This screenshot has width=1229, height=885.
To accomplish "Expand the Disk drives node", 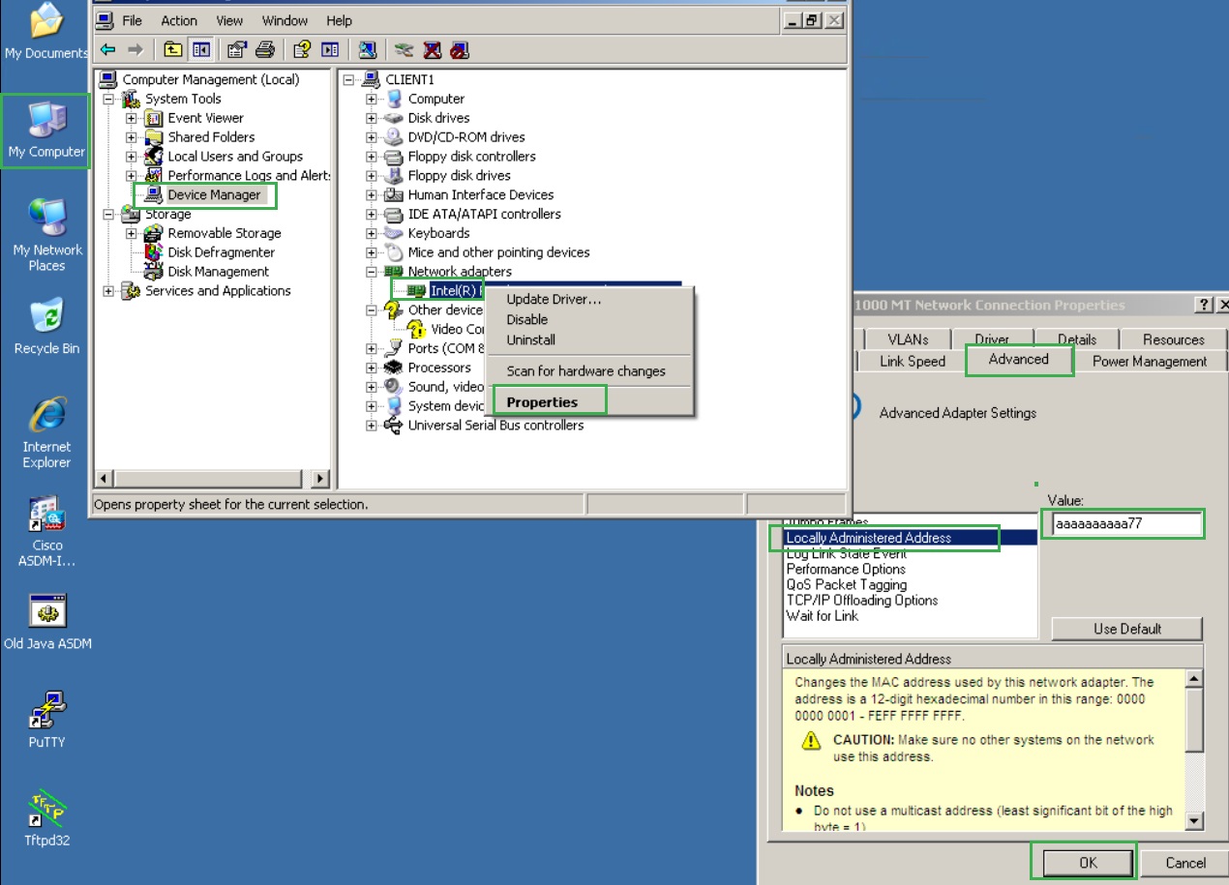I will click(x=372, y=118).
